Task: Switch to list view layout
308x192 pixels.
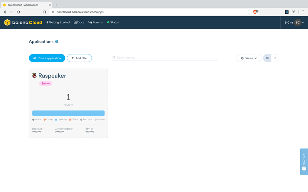Action: point(275,58)
